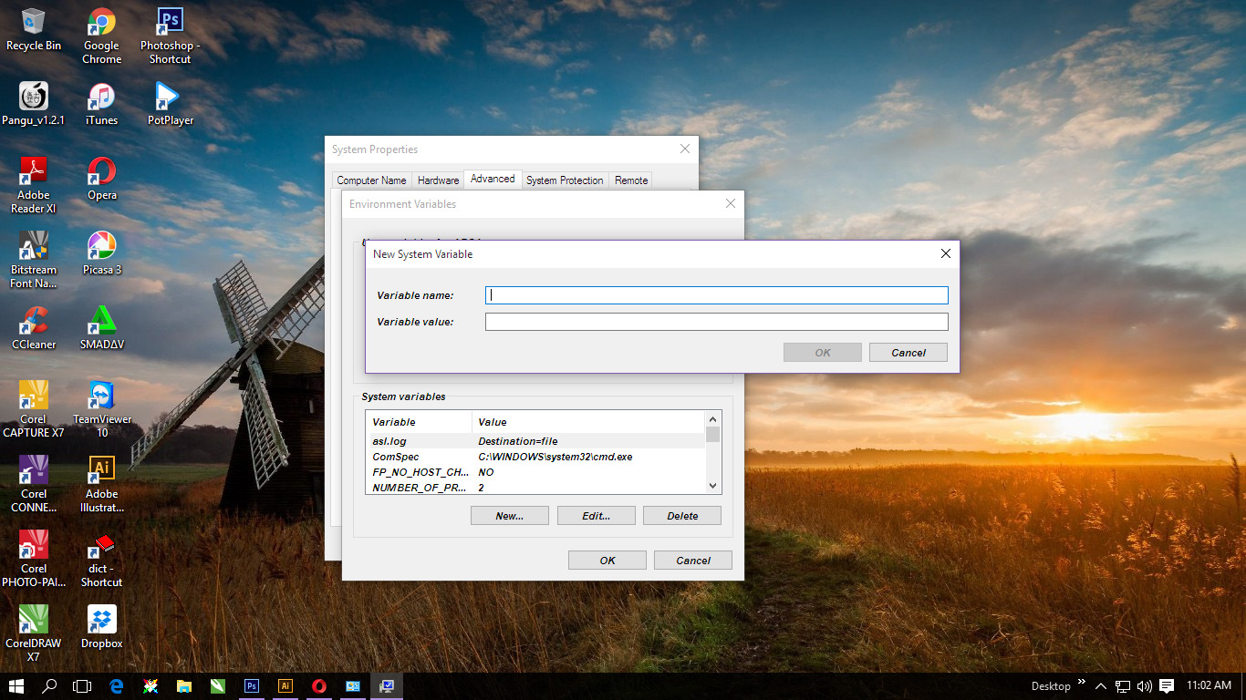This screenshot has width=1246, height=700.
Task: Click the Value column header
Action: click(x=588, y=422)
